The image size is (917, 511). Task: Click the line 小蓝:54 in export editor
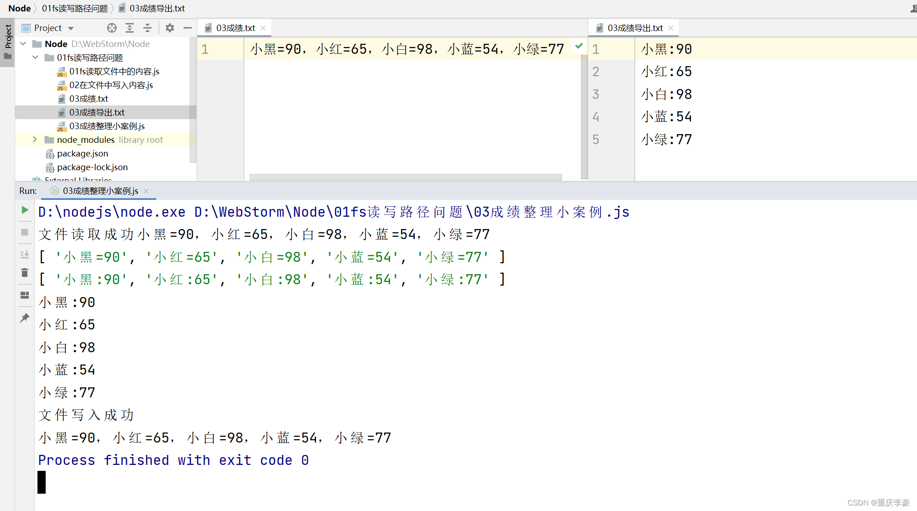(x=666, y=116)
